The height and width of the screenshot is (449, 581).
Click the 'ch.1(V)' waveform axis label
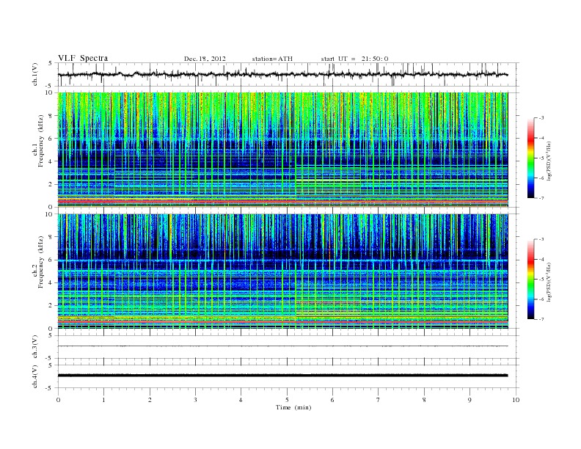[x=34, y=74]
